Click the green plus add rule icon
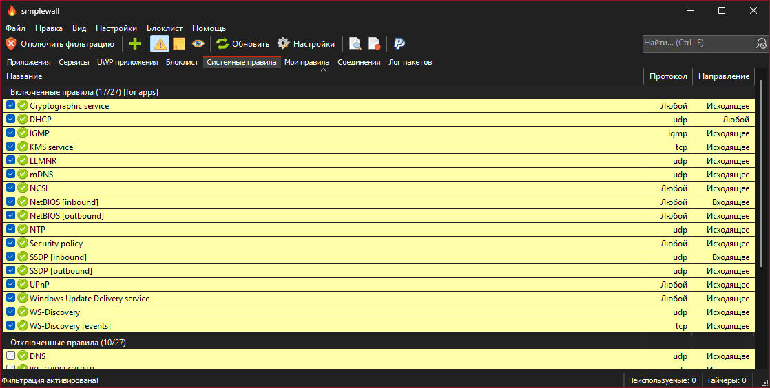 pos(134,43)
